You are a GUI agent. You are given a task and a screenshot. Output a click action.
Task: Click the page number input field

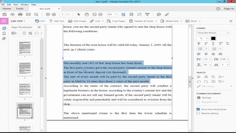[x=62, y=14]
